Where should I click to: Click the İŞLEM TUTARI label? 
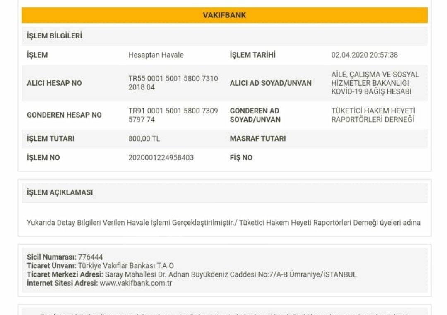pyautogui.click(x=50, y=139)
